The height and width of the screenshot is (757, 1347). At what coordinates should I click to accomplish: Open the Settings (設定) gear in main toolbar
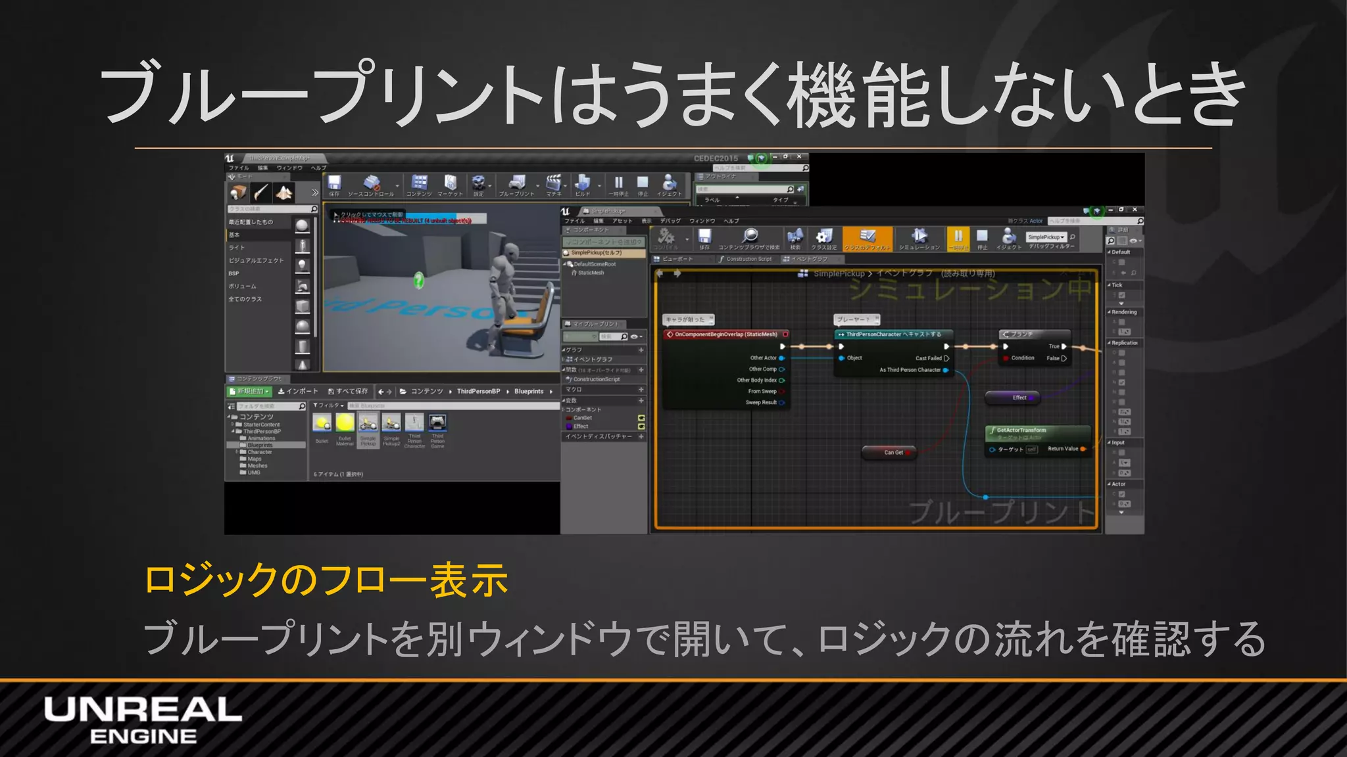coord(479,185)
